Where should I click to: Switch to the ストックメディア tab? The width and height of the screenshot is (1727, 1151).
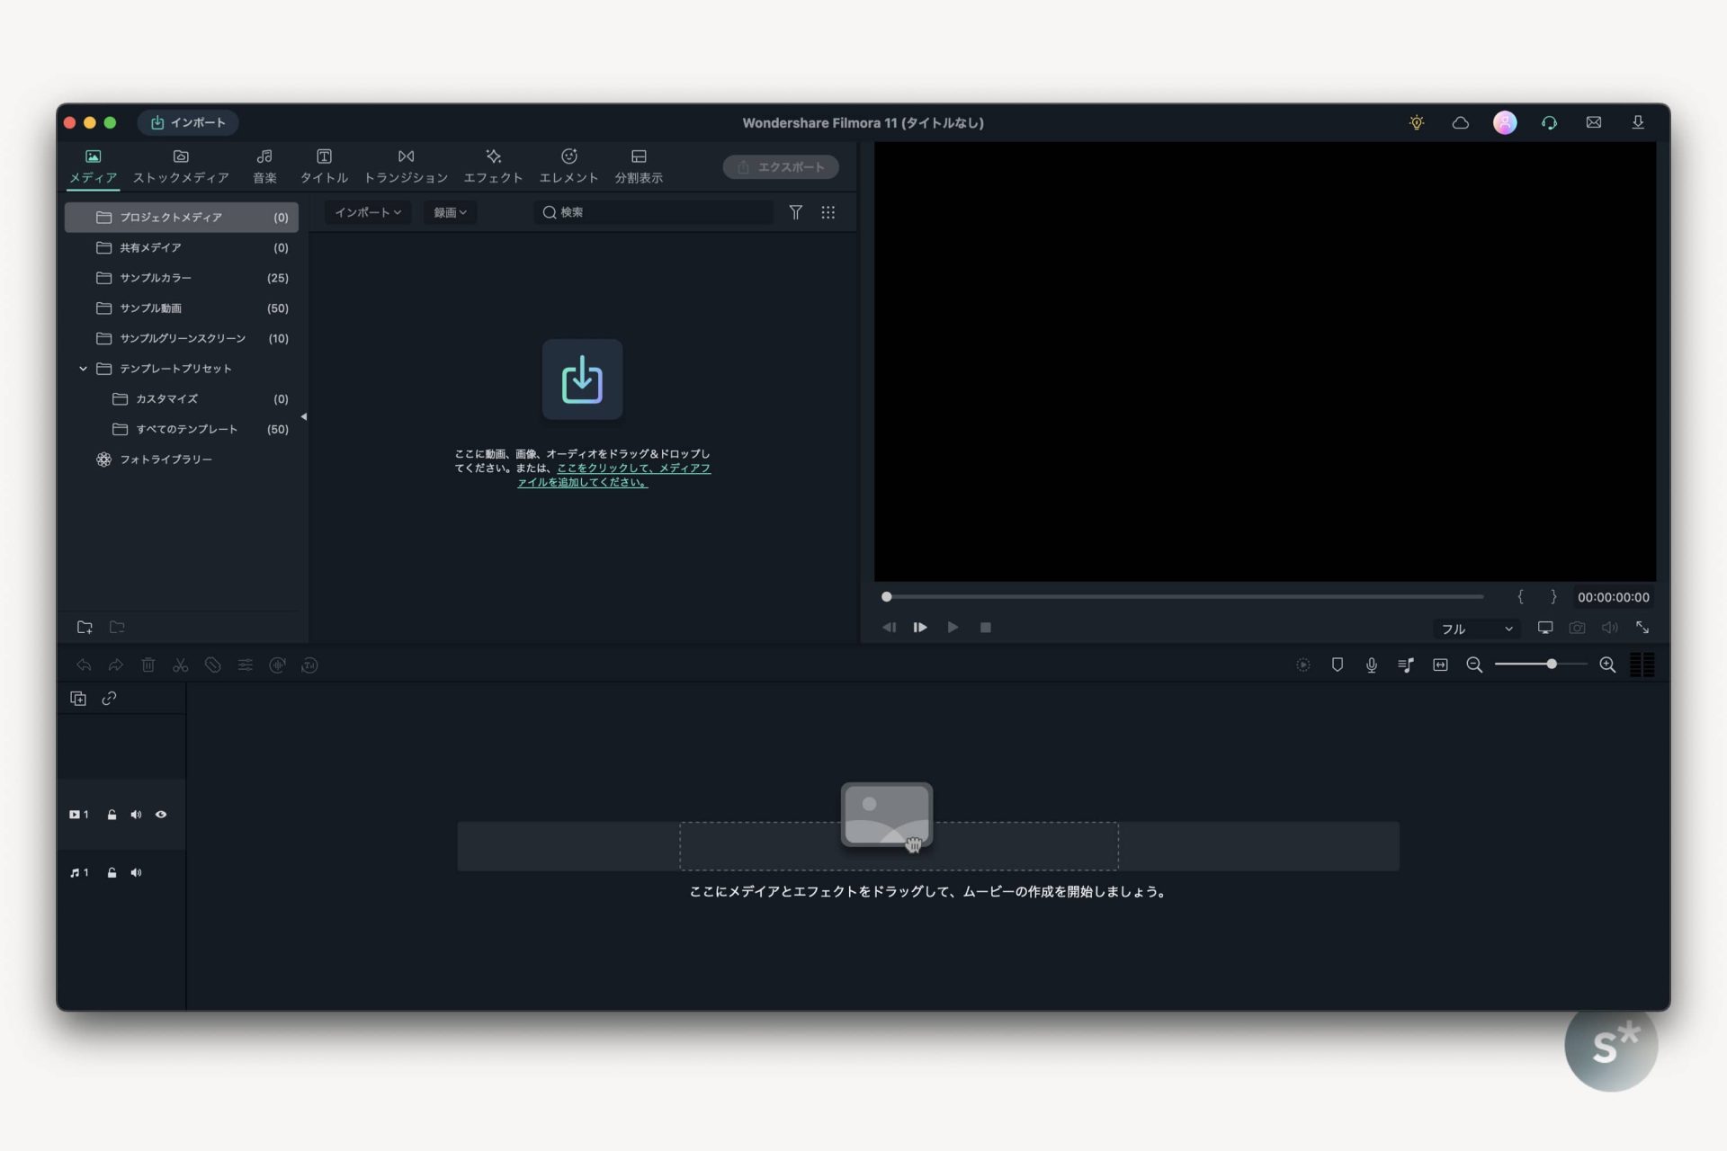click(x=181, y=166)
